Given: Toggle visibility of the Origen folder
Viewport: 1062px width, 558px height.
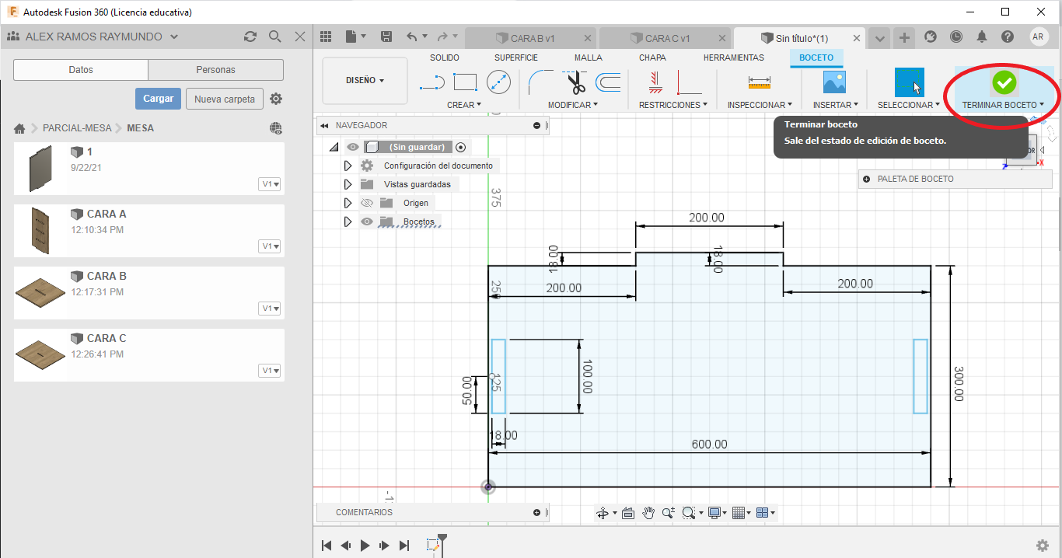Looking at the screenshot, I should coord(368,203).
